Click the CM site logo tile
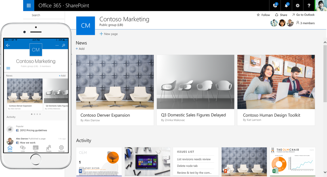Viewport: 327px width, 177px height. coord(86,26)
